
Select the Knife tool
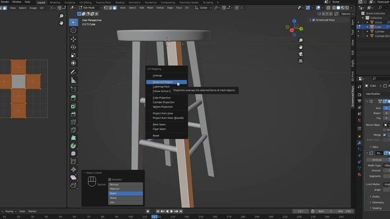click(x=73, y=130)
